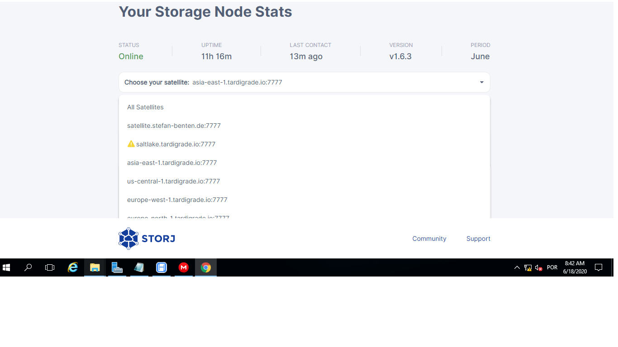Open the Community link in footer
Screen dimensions: 618x347
[429, 239]
